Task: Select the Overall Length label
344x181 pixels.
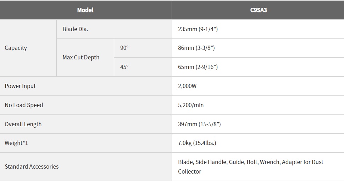Action: [23, 124]
